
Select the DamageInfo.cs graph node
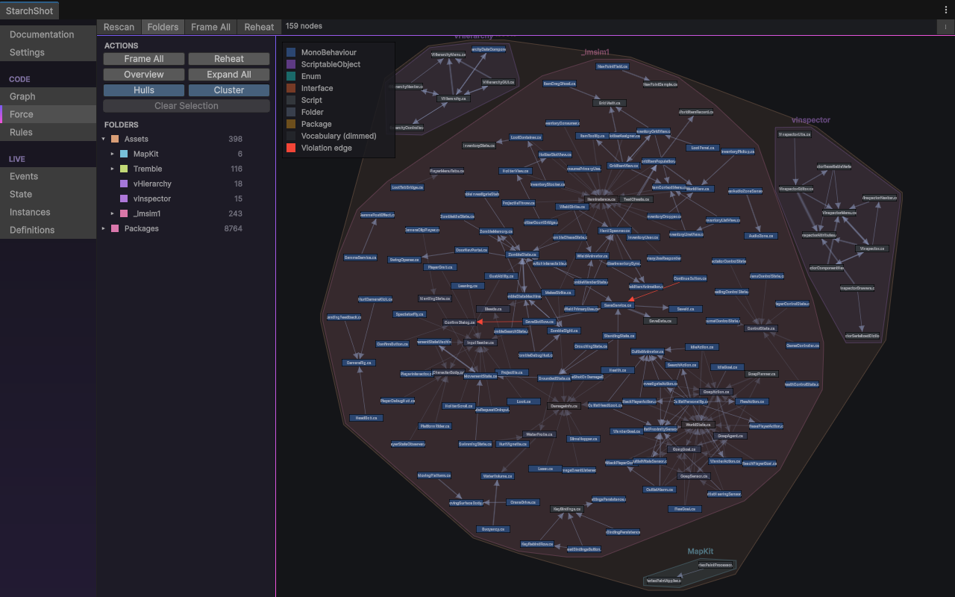(x=564, y=406)
